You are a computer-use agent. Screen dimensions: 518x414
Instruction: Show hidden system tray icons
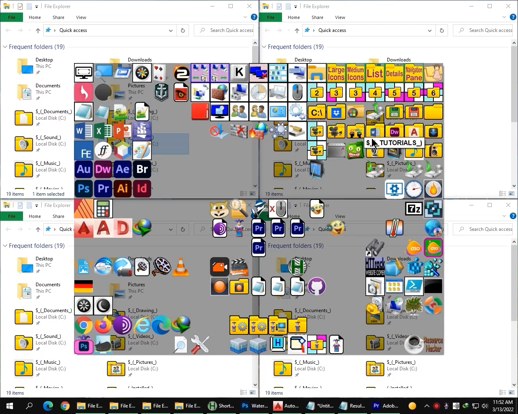tap(427, 406)
